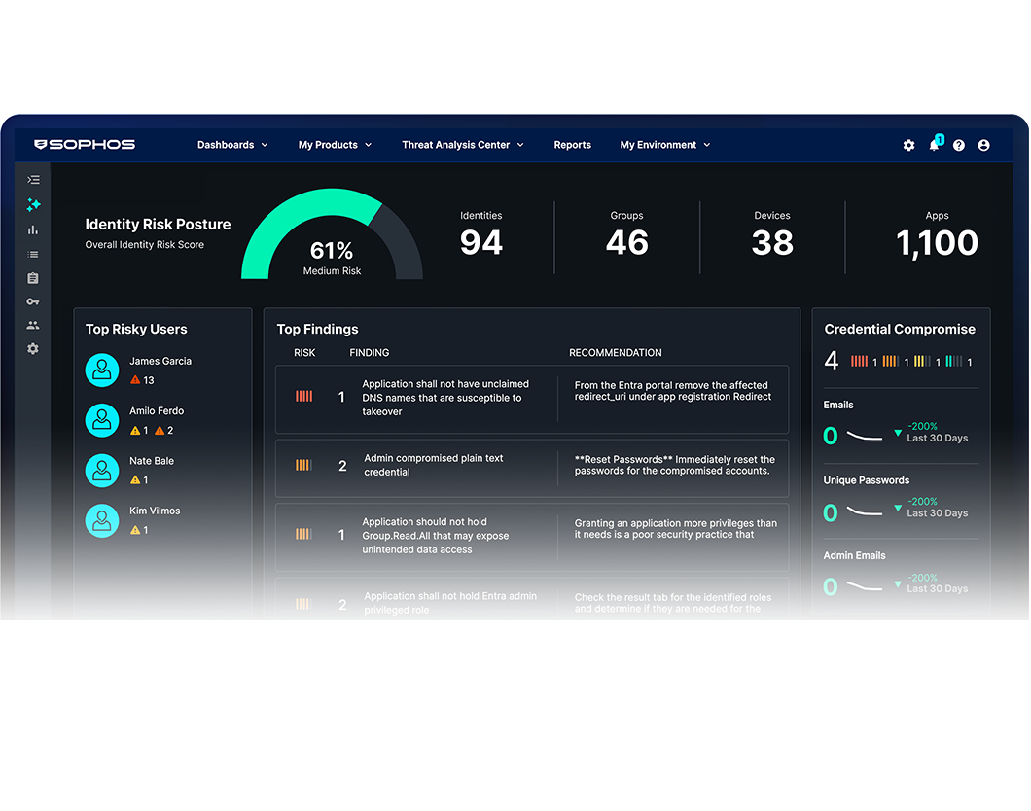Click orange high credential severity bars

point(890,361)
